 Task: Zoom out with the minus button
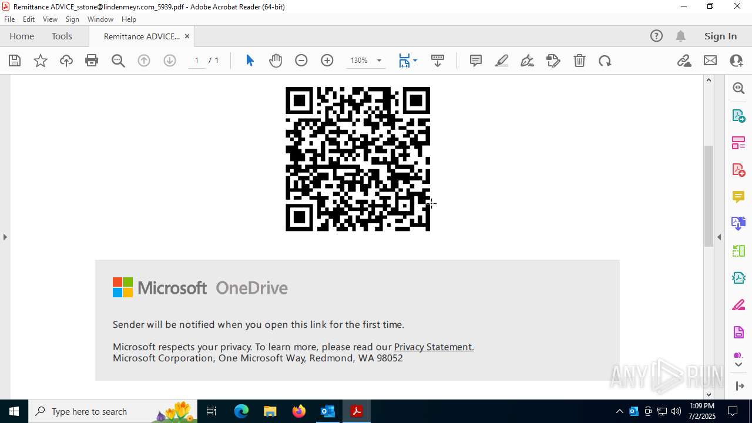301,61
